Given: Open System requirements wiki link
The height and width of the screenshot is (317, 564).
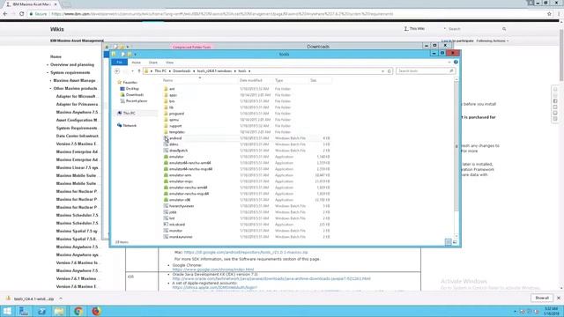Looking at the screenshot, I should click(70, 72).
